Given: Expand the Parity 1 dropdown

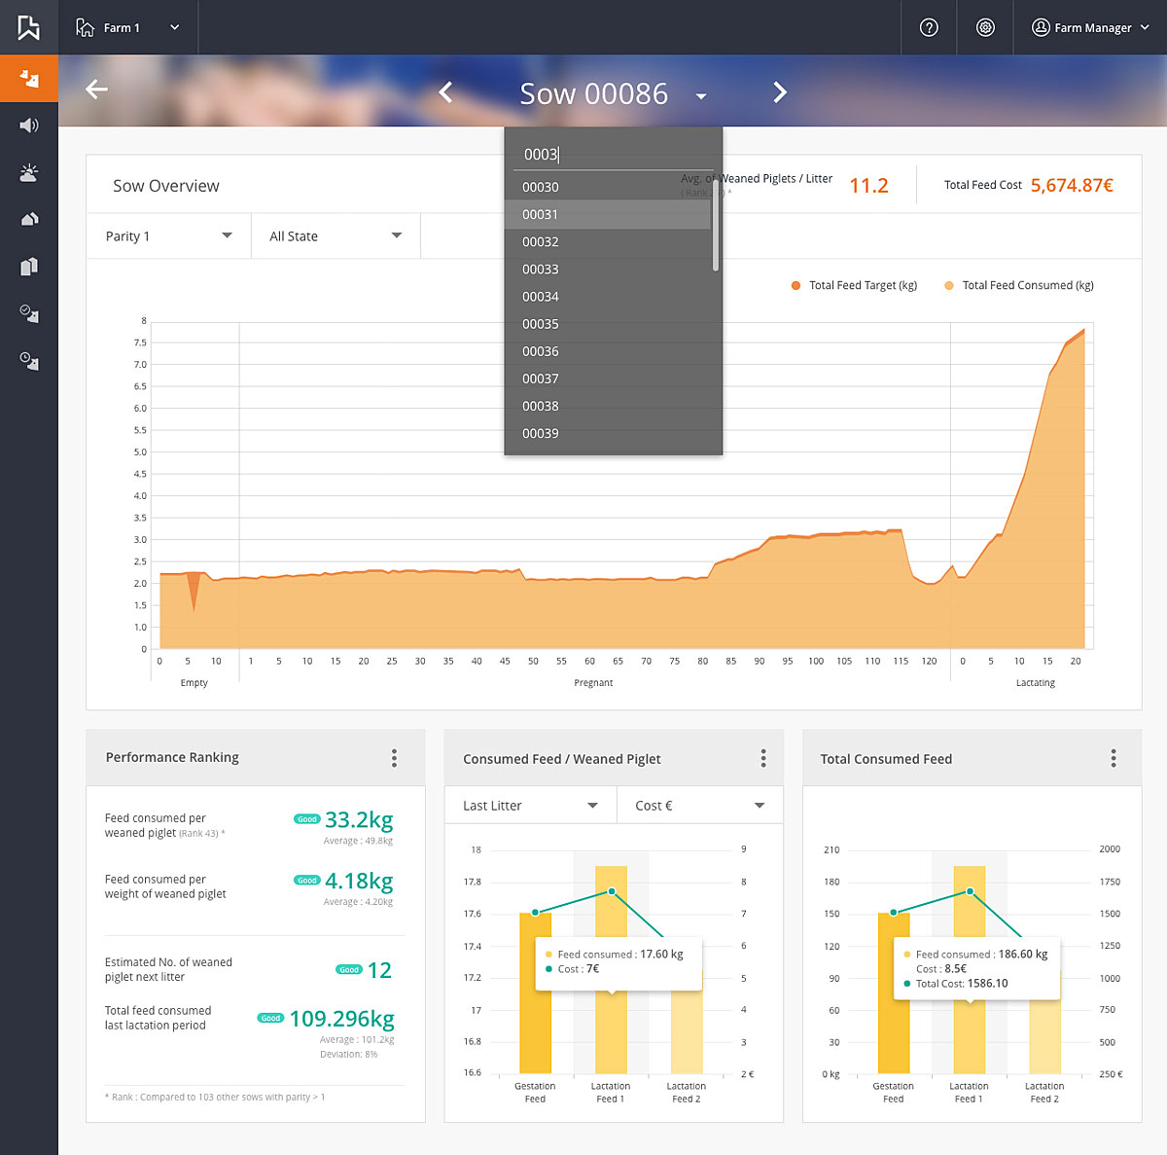Looking at the screenshot, I should point(168,235).
